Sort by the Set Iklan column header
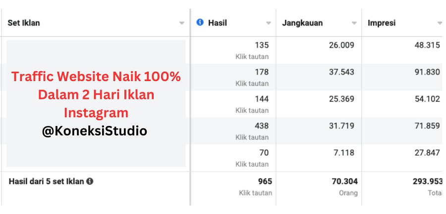 pyautogui.click(x=24, y=23)
